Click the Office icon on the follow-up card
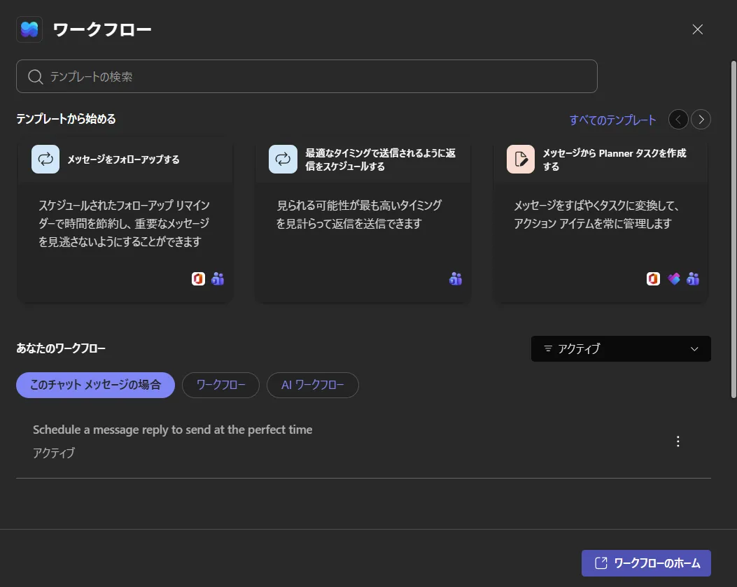737x587 pixels. [198, 278]
